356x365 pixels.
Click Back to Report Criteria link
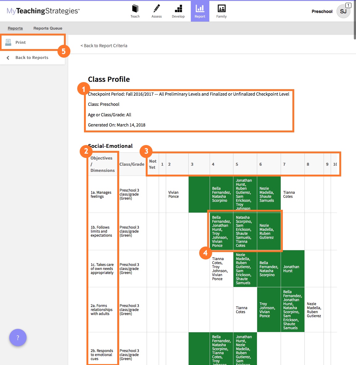pos(104,46)
